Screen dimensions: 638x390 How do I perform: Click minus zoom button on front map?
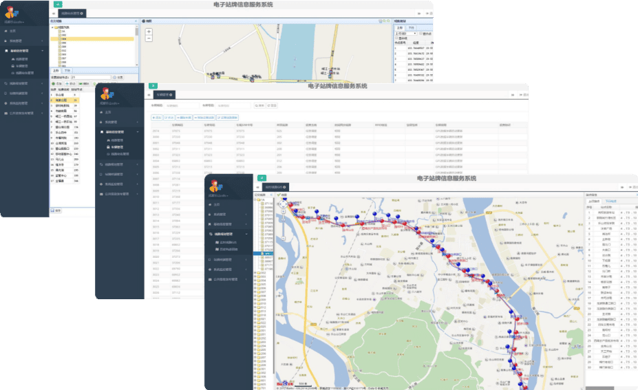(283, 238)
